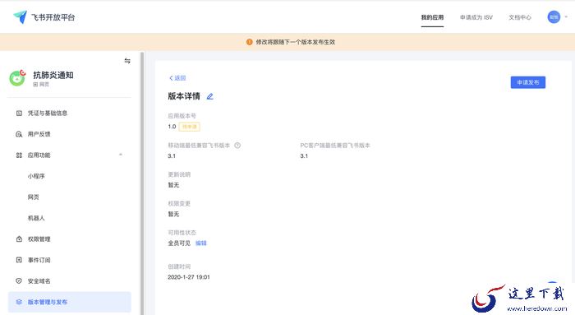Click the 权限管理 lock icon
Screen dimensions: 575x315
[x=19, y=239]
